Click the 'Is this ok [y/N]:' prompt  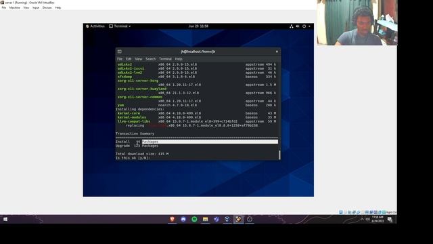click(133, 158)
